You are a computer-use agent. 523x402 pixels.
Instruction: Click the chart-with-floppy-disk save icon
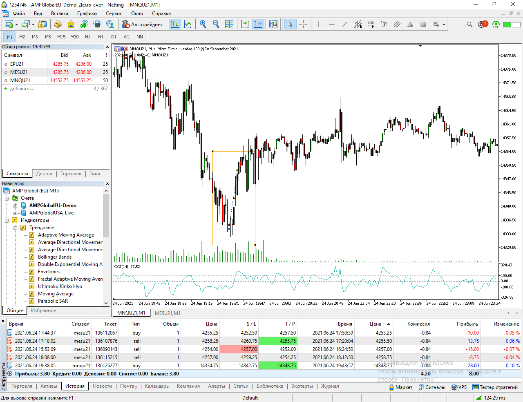tap(273, 25)
